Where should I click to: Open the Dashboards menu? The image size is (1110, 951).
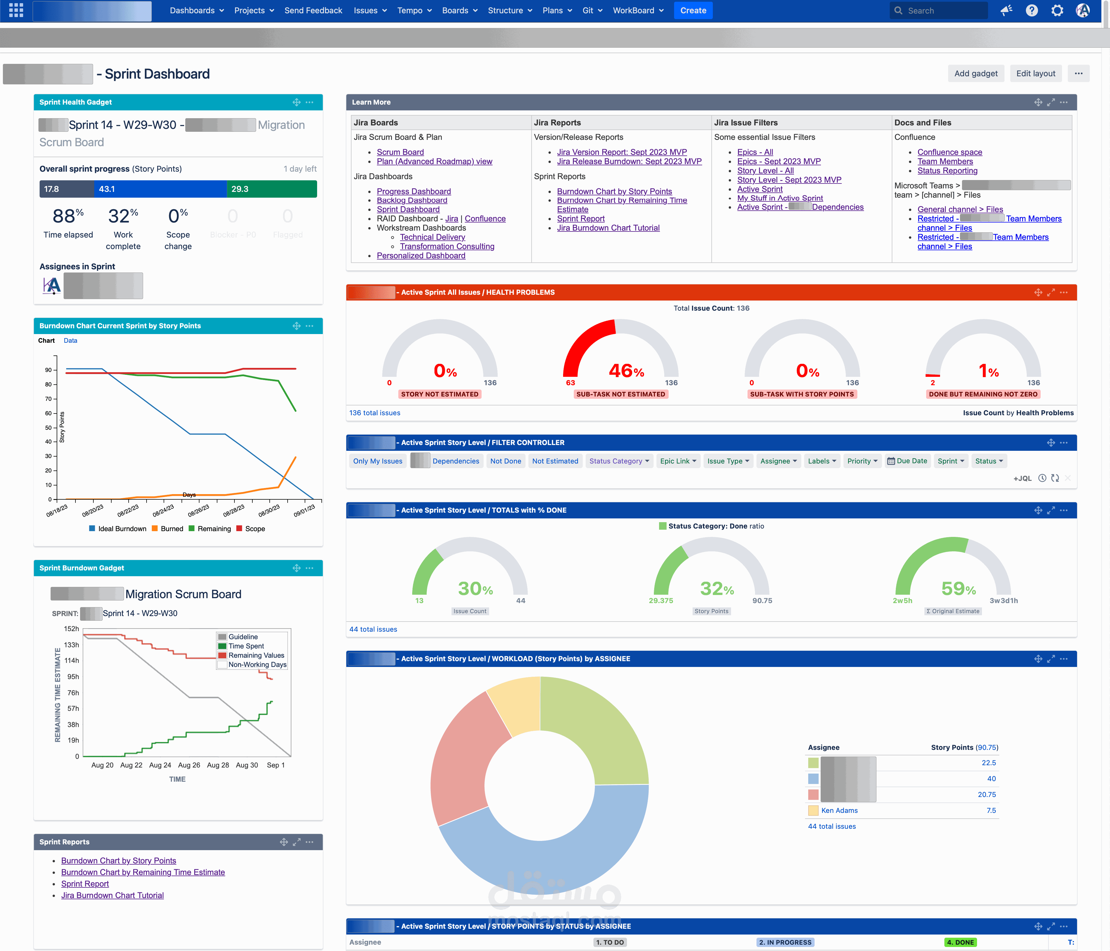click(x=197, y=11)
